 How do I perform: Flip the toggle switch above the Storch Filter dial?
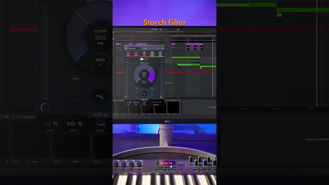click(143, 59)
